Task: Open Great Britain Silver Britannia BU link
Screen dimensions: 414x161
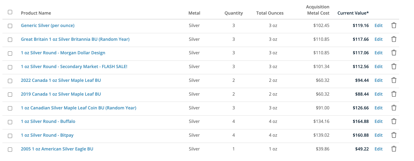Action: 75,39
